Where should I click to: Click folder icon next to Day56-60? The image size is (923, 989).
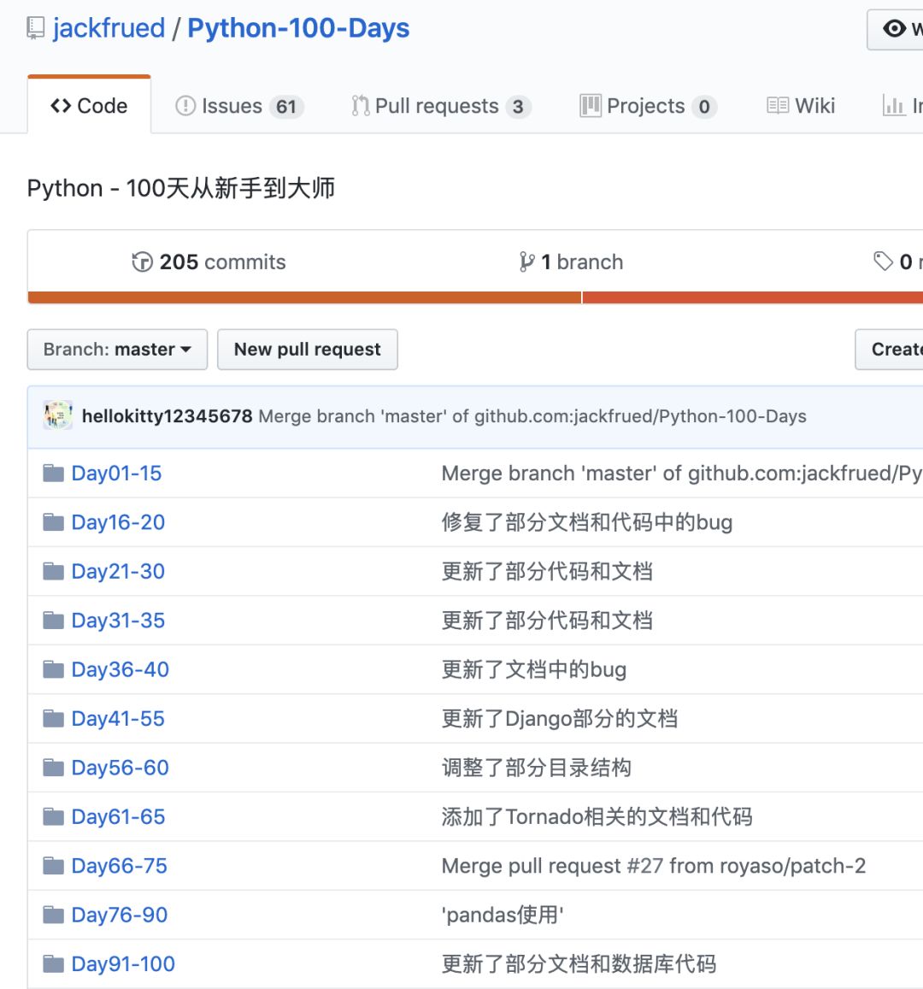(x=54, y=768)
